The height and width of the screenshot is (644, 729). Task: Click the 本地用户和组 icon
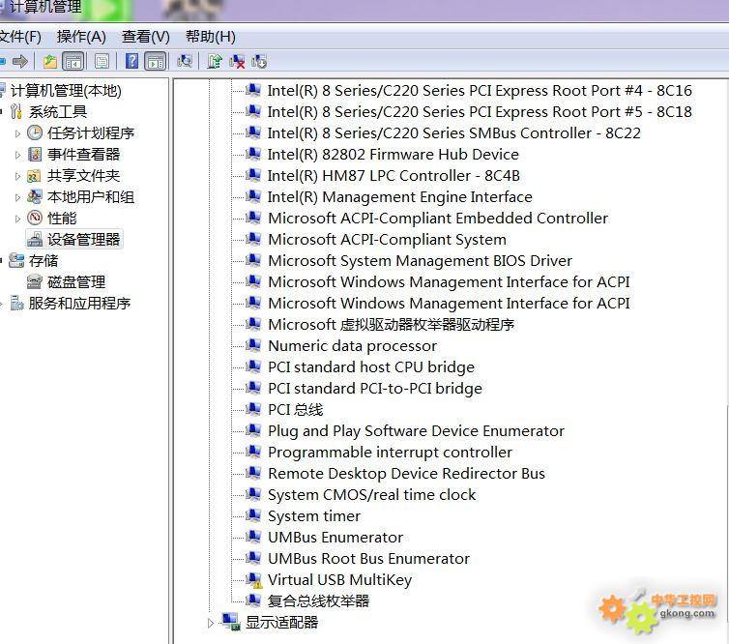[35, 197]
